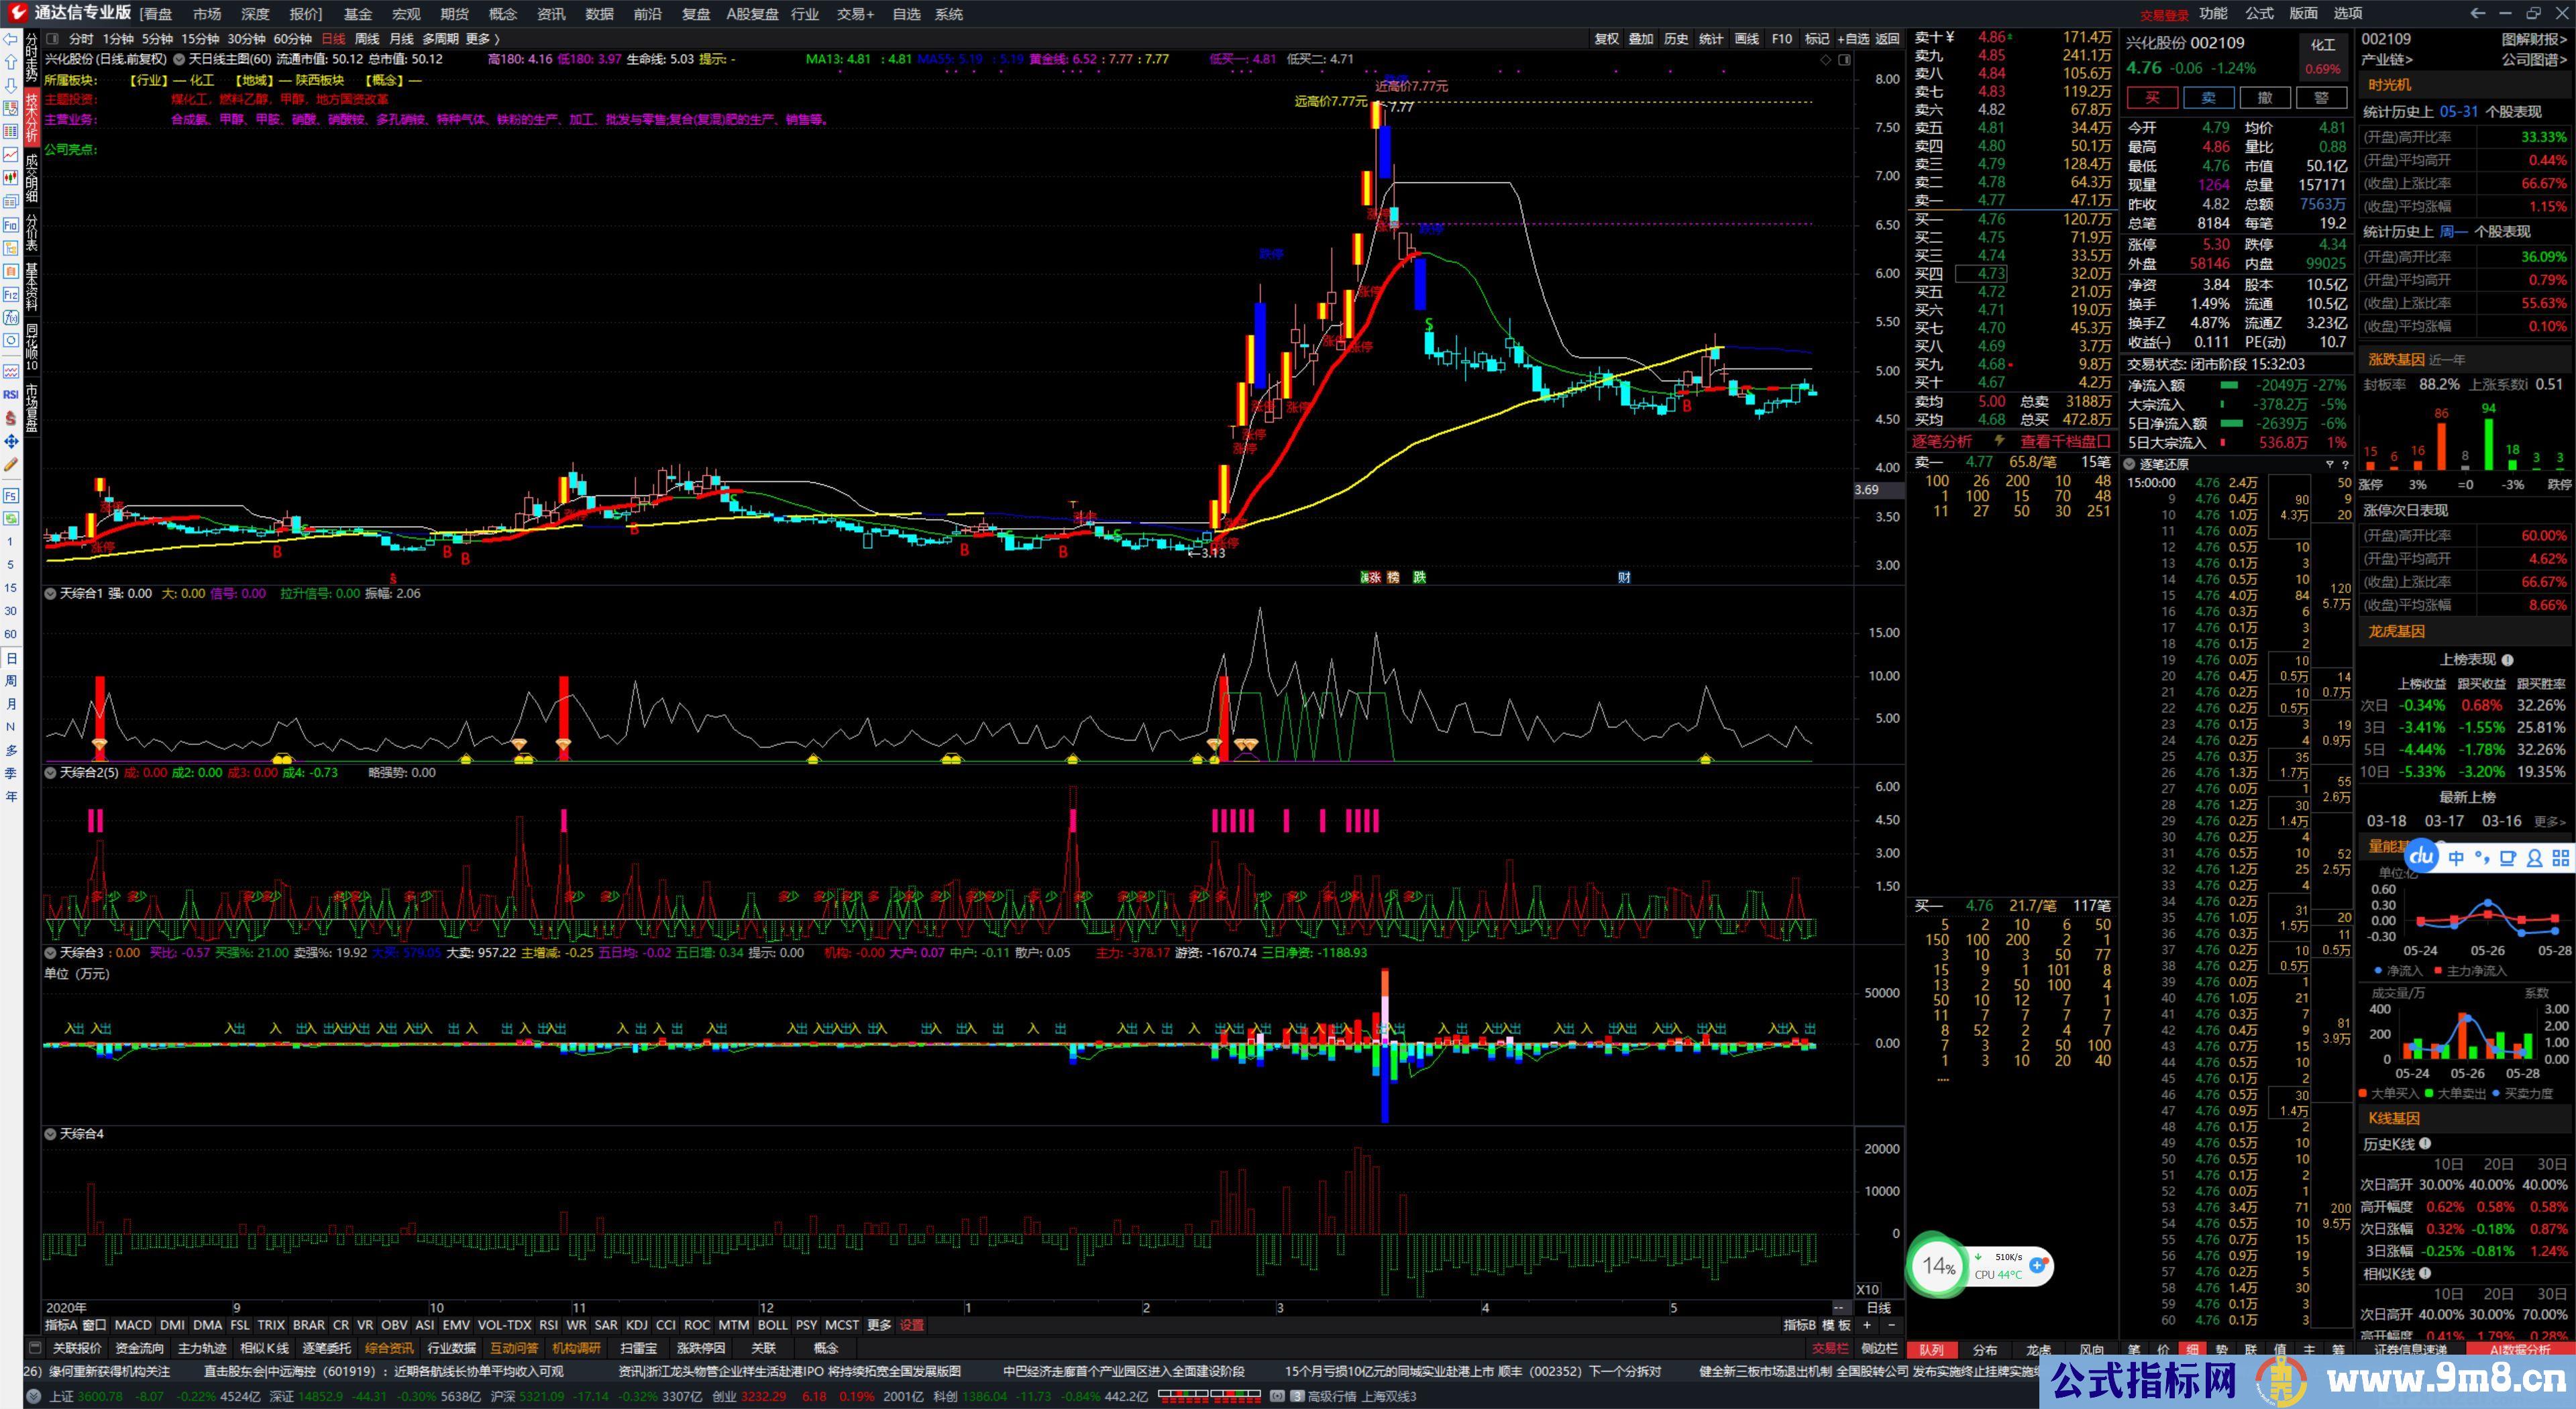Image resolution: width=2576 pixels, height=1409 pixels.
Task: Click the blue du paw floating icon
Action: [x=2421, y=857]
